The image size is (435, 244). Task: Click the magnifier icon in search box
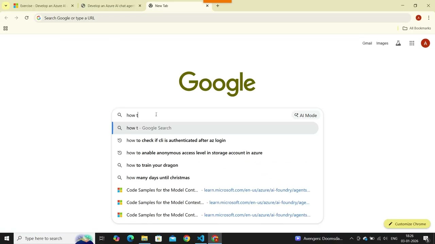(x=120, y=115)
